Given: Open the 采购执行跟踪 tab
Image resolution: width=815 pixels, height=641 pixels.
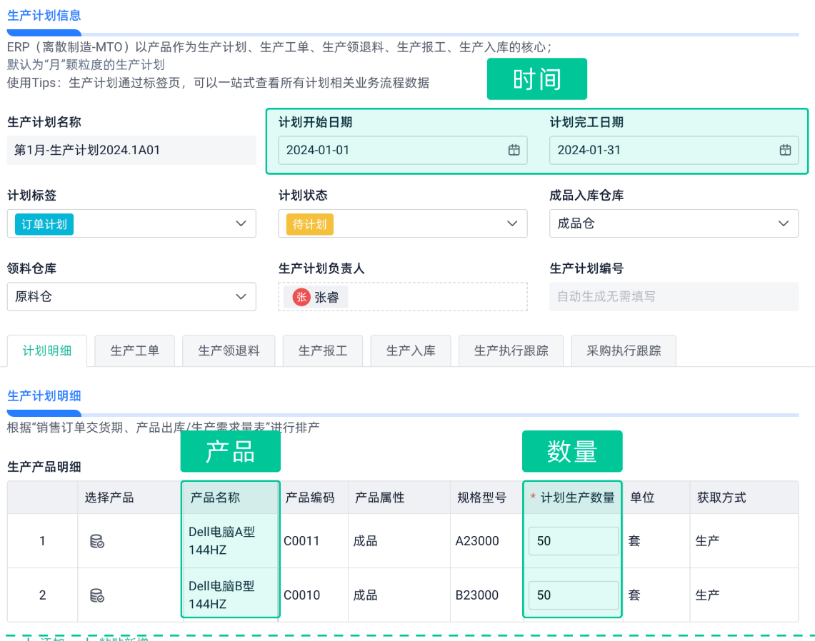Looking at the screenshot, I should 624,350.
